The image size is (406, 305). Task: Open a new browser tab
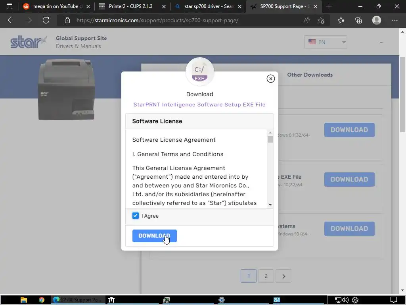pos(329,6)
